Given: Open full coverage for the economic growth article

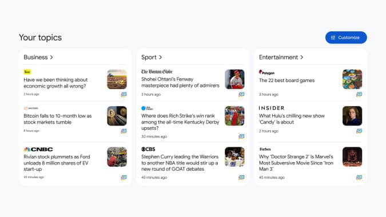Looking at the screenshot, I should (124, 94).
